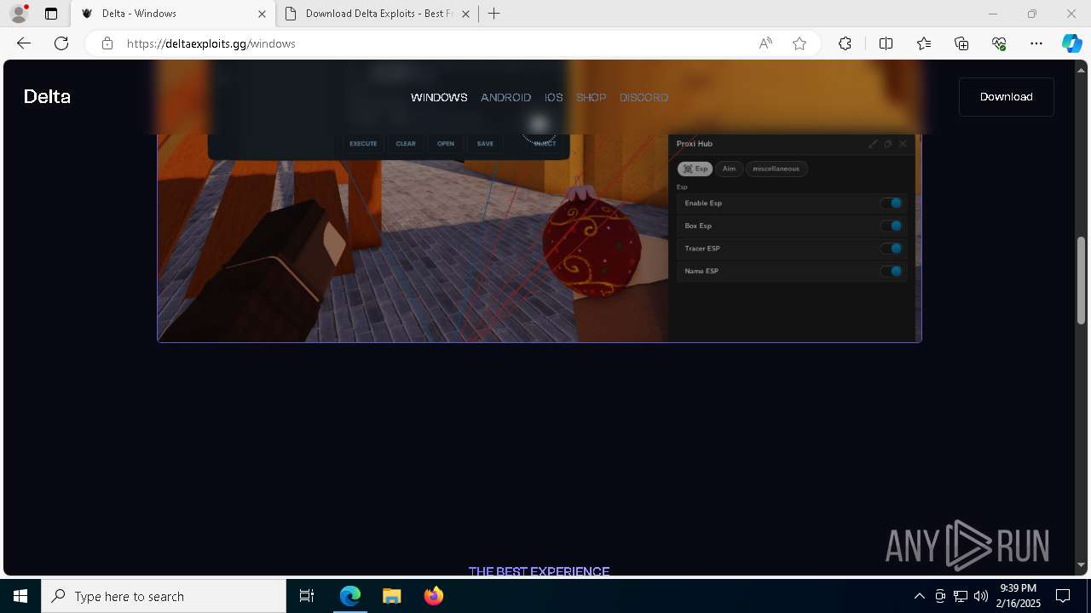1091x613 pixels.
Task: Click the Delta executor preview image
Action: (x=540, y=238)
